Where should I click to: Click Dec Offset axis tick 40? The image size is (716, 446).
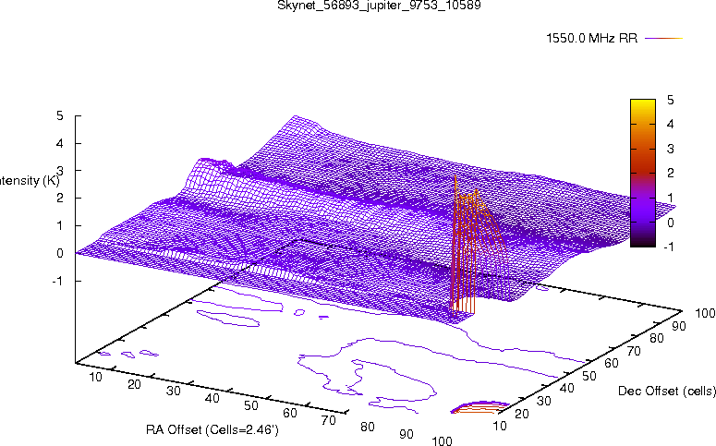pyautogui.click(x=566, y=389)
